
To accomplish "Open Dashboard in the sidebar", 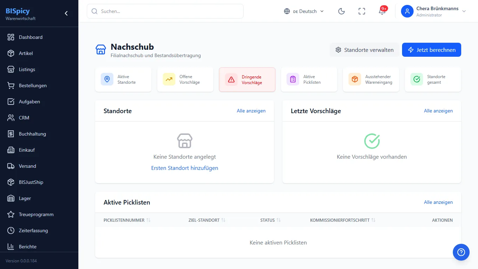I will click(x=39, y=37).
